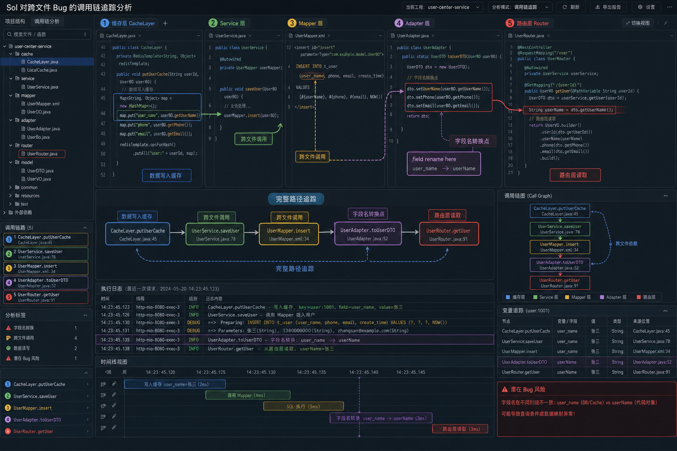This screenshot has height=451, width=677.
Task: Close the UserMapper.xml editor tab
Action: pos(329,36)
